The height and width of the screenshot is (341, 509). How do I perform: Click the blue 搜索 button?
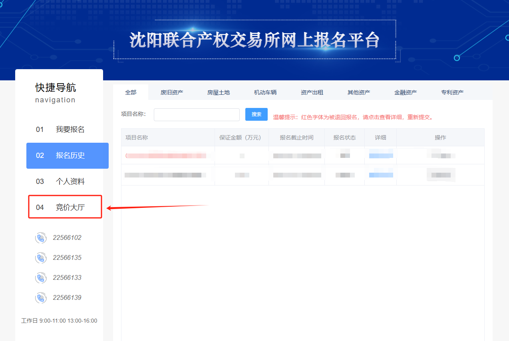click(256, 114)
